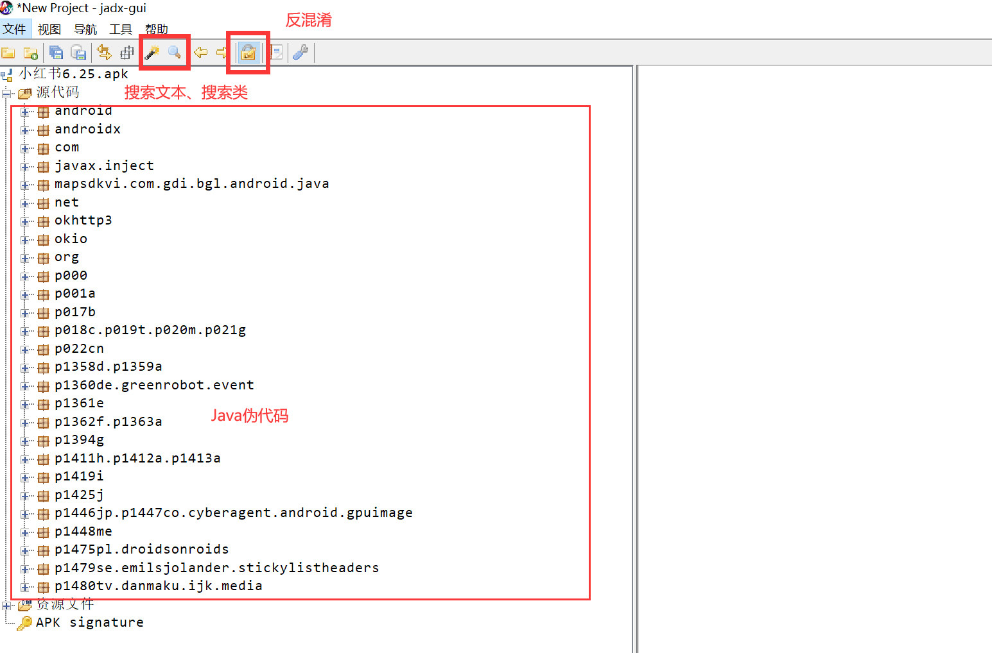
Task: Click the package icon beside p1425j
Action: coord(43,496)
